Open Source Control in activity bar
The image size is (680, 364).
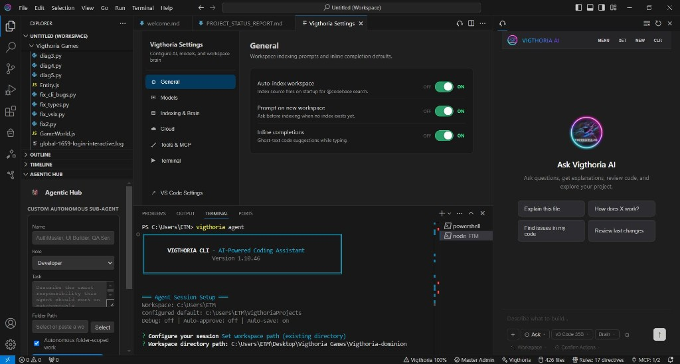11,68
